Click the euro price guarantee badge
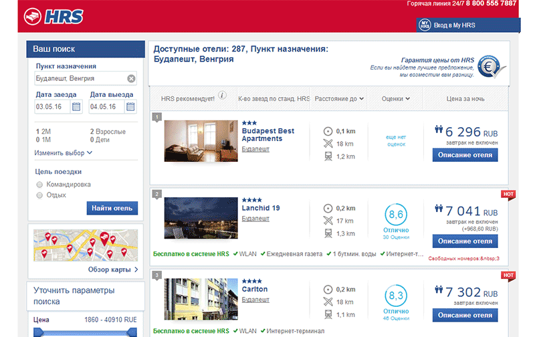 click(x=490, y=66)
